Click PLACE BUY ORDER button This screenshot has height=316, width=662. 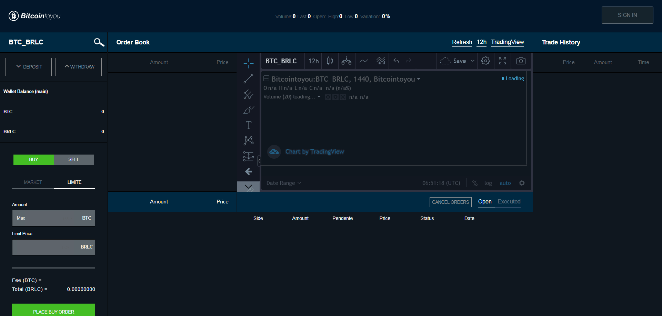tap(53, 310)
